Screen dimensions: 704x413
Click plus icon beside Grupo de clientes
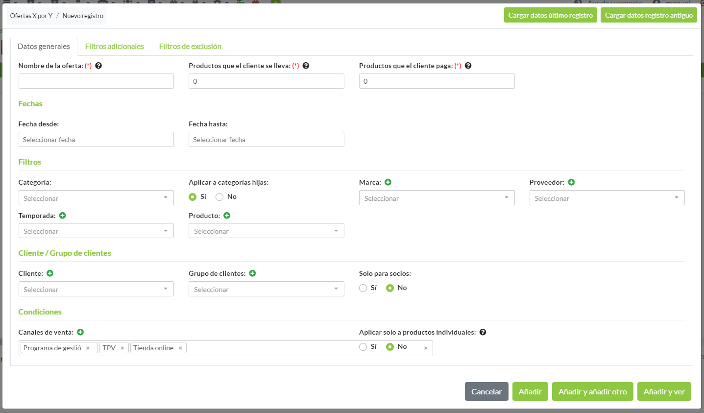[x=252, y=273]
